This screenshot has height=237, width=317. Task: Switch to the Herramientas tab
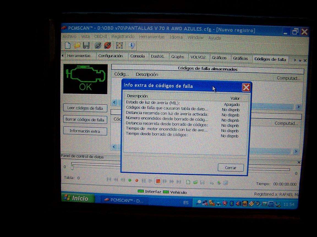coord(79,56)
